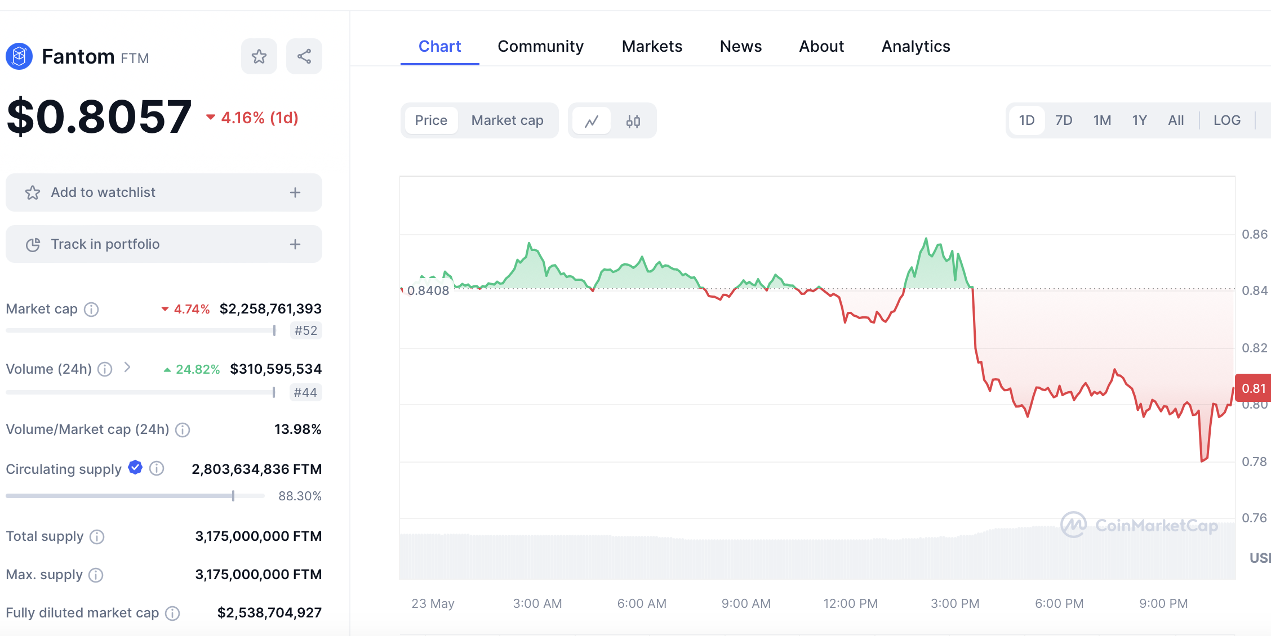This screenshot has width=1271, height=636.
Task: Click Fully diluted market cap info icon
Action: click(172, 613)
